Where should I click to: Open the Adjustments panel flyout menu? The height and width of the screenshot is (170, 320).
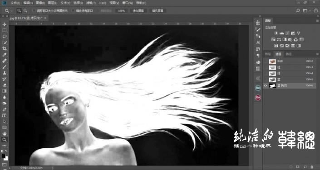click(x=317, y=21)
